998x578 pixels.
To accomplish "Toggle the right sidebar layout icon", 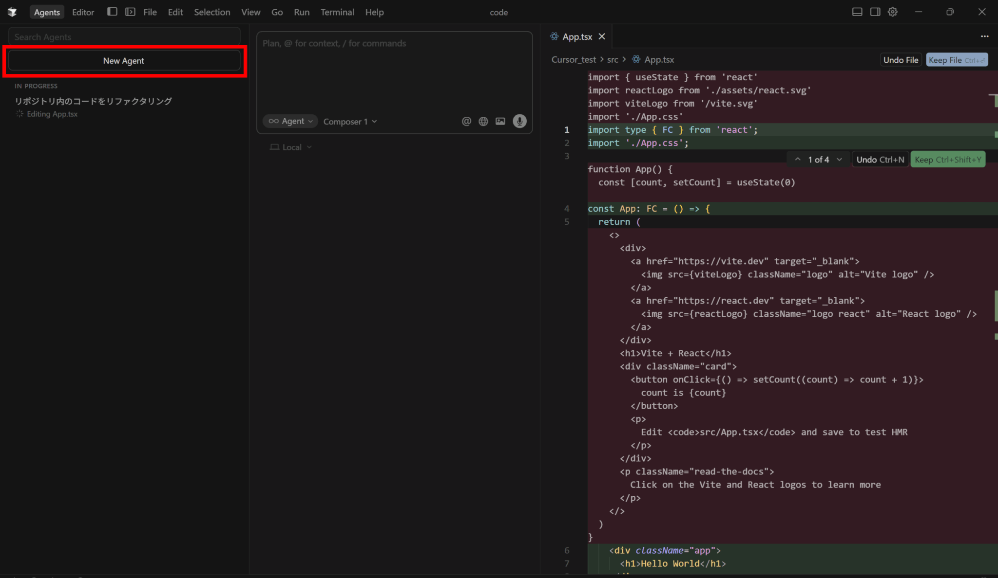I will point(875,12).
